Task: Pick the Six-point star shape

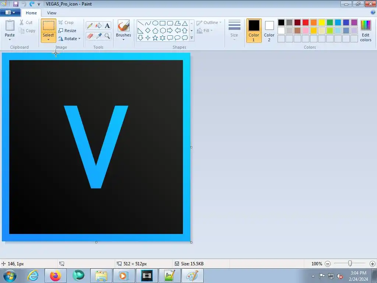Action: [x=163, y=38]
